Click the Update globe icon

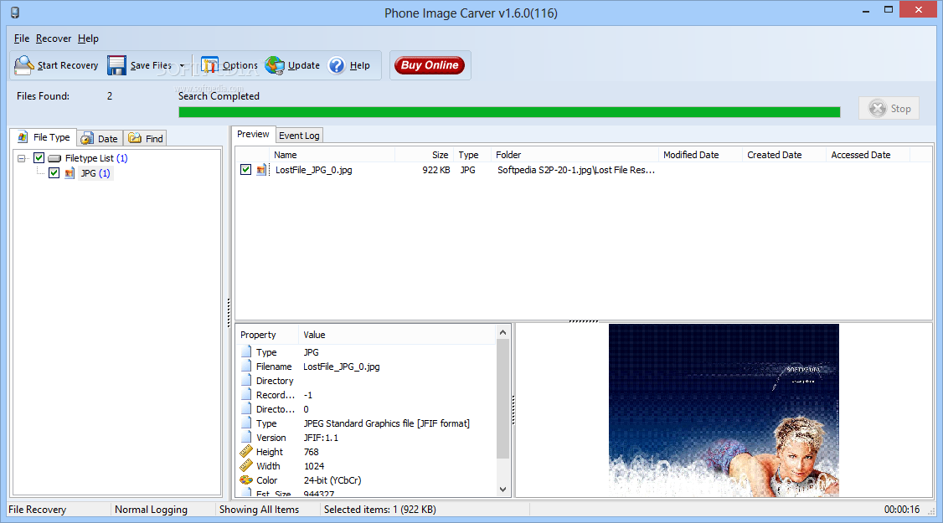tap(275, 65)
